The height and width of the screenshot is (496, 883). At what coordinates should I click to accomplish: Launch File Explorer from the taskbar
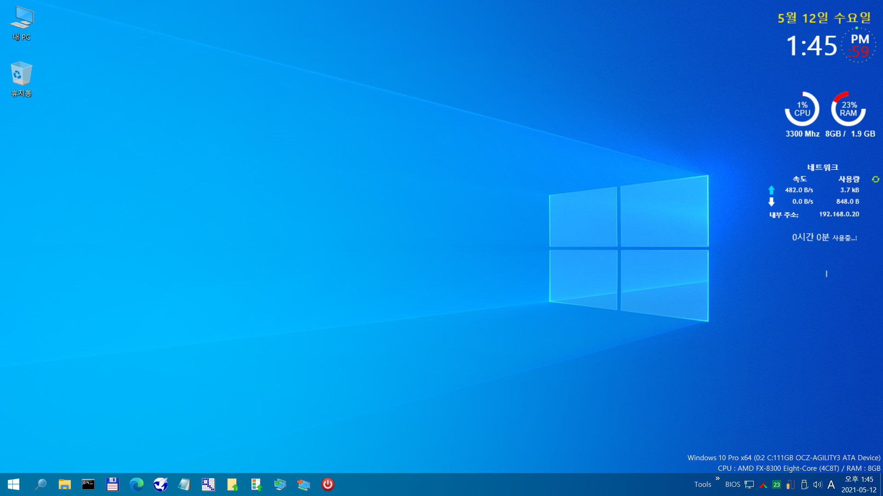64,485
